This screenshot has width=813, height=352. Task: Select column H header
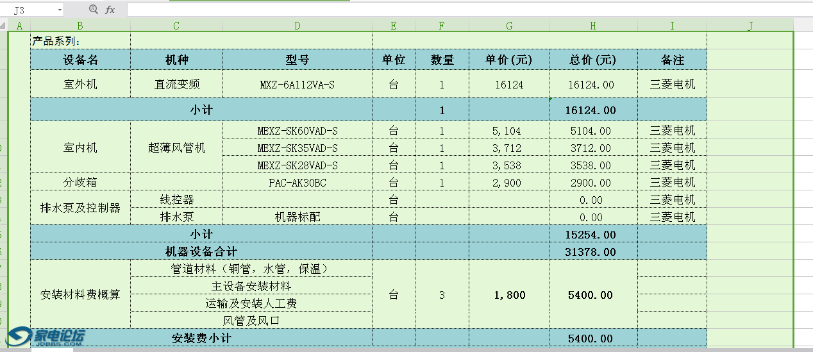pyautogui.click(x=593, y=26)
